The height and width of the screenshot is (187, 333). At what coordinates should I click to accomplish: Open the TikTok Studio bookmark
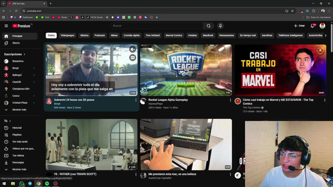tap(95, 17)
